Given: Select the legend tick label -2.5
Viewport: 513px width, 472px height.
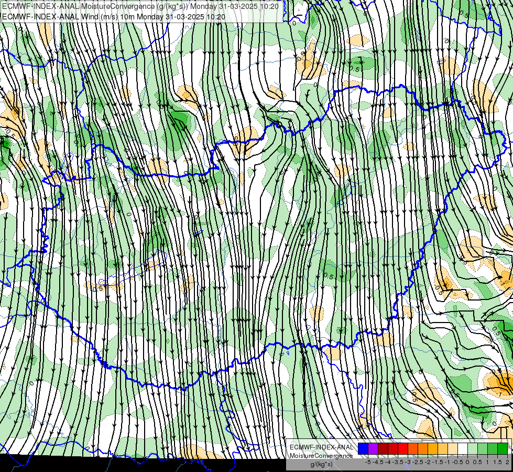Looking at the screenshot, I should 418,462.
